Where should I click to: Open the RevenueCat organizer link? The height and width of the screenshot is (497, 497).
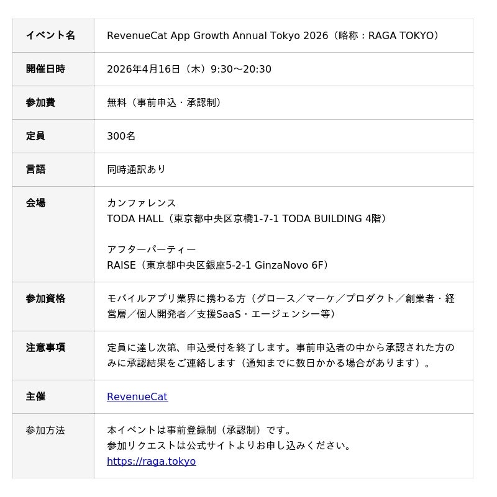coord(137,396)
